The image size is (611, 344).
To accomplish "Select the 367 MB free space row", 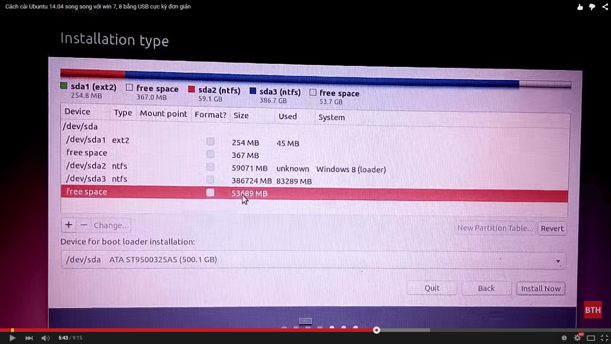I will point(315,154).
